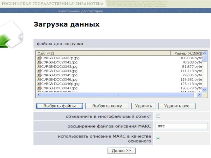Select row C:\RGB-DOC\0047.jpg
The width and height of the screenshot is (211, 158).
[119, 88]
